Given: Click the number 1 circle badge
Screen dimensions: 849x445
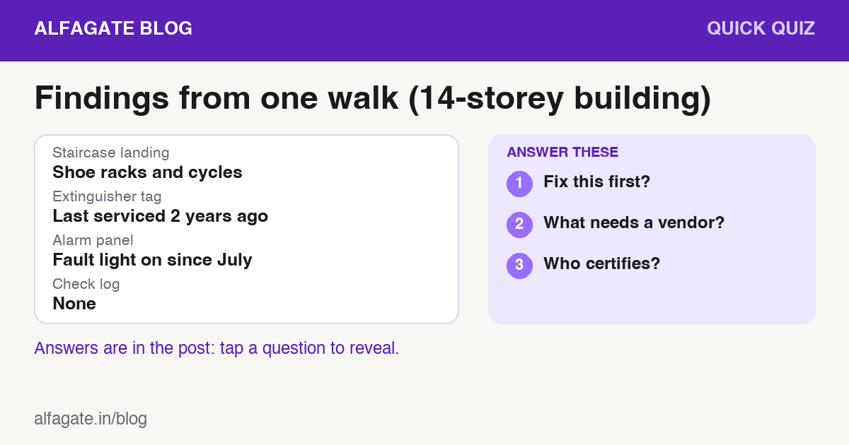Looking at the screenshot, I should pyautogui.click(x=519, y=184).
